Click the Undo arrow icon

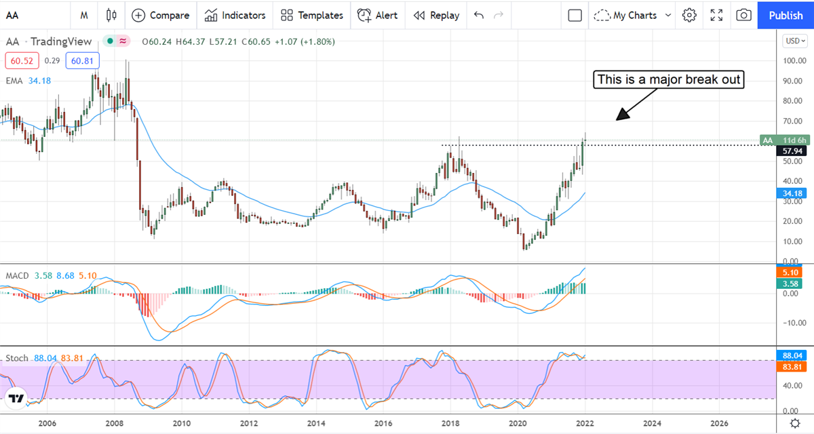coord(479,15)
